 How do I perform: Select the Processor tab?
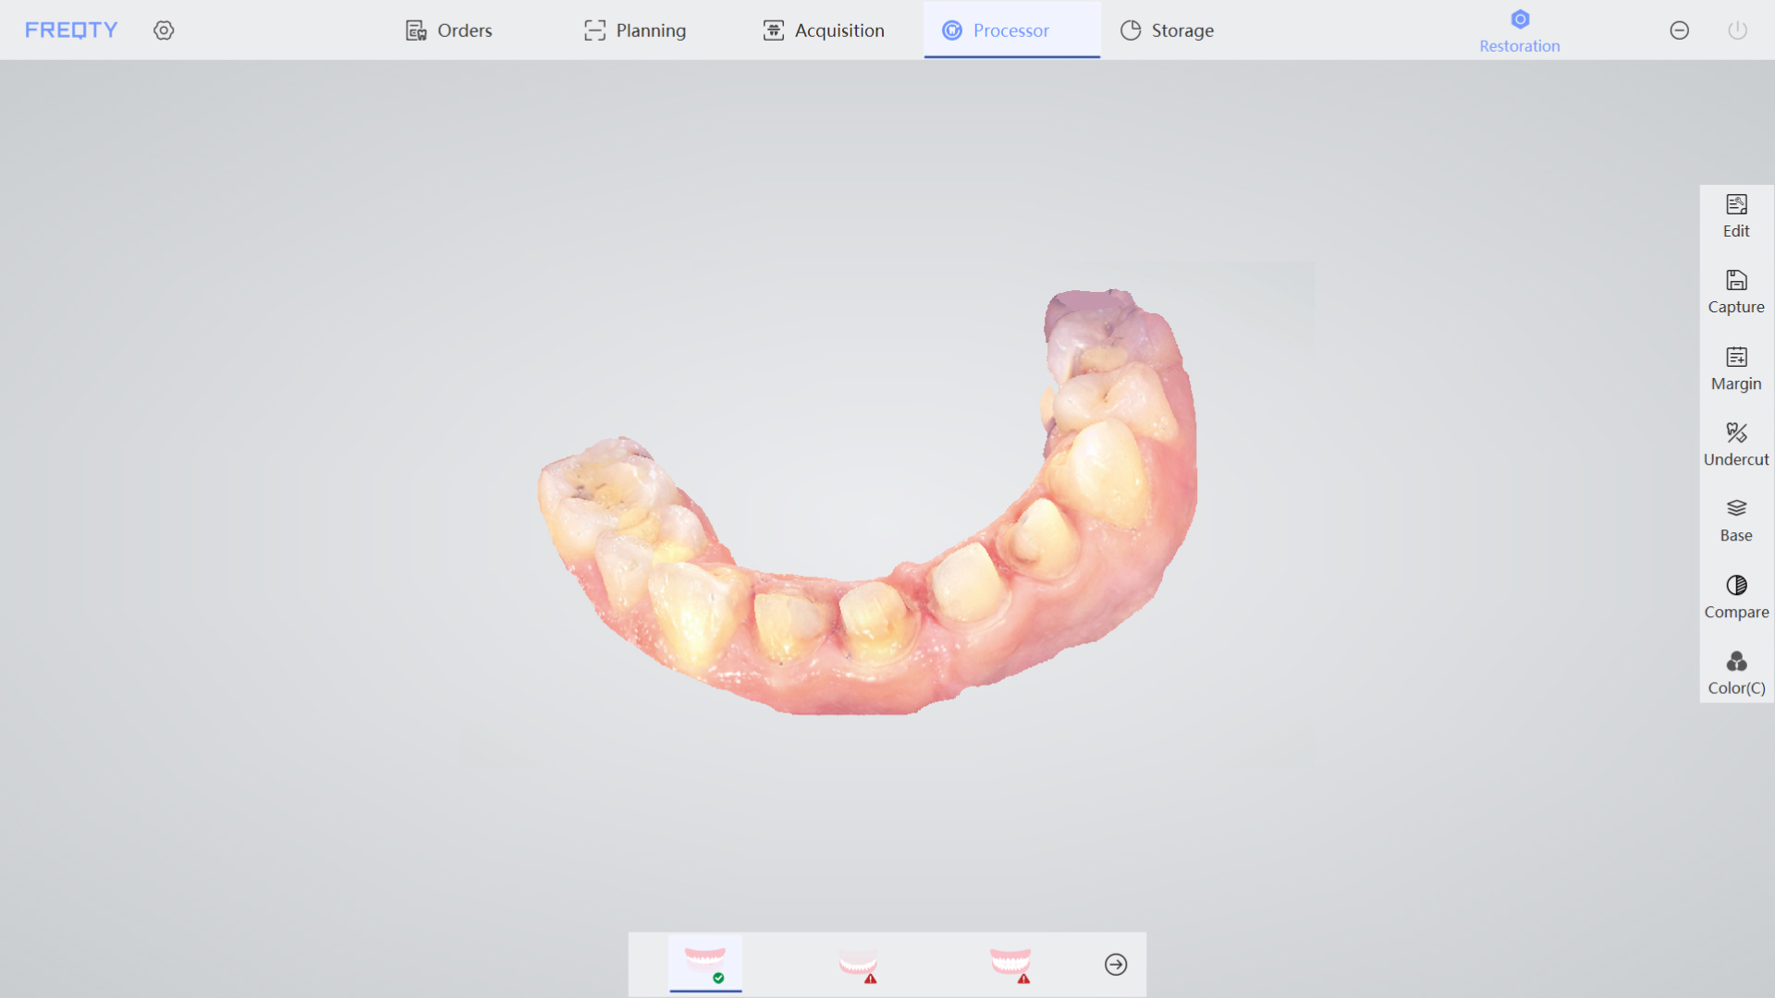click(1011, 30)
